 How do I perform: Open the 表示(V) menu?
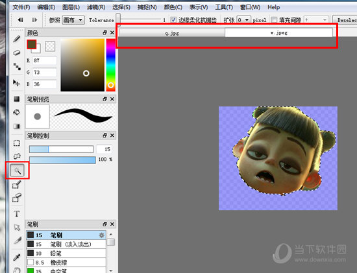point(199,7)
